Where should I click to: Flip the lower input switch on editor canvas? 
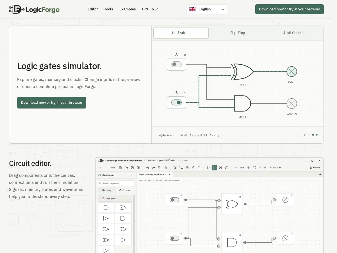coord(174,238)
